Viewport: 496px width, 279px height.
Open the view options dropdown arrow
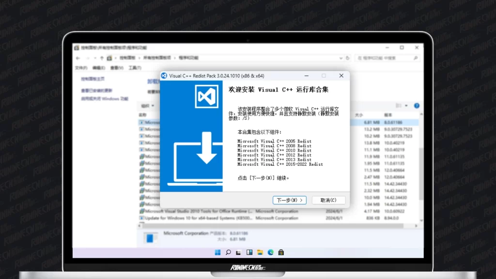tap(406, 106)
